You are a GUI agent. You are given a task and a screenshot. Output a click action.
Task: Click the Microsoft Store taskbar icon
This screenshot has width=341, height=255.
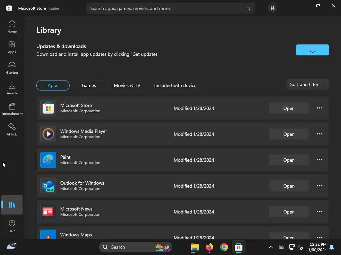238,247
